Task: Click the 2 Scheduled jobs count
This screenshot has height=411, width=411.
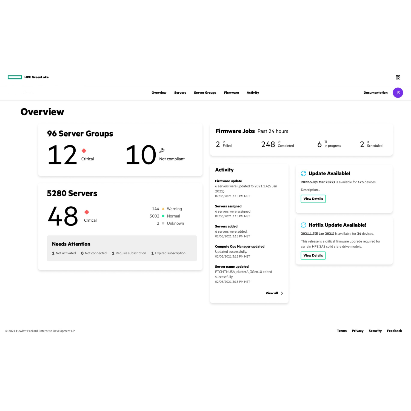Action: (x=362, y=144)
